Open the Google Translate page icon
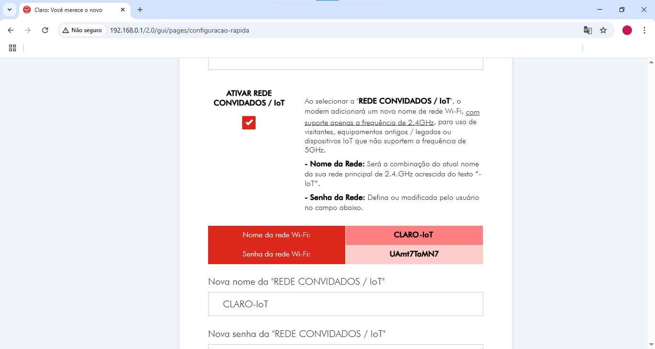 pyautogui.click(x=587, y=30)
